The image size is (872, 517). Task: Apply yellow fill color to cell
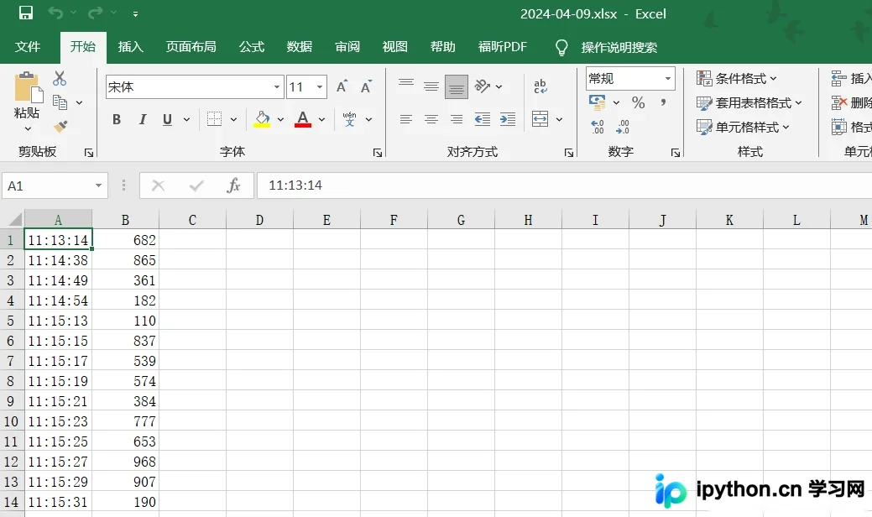pyautogui.click(x=262, y=119)
